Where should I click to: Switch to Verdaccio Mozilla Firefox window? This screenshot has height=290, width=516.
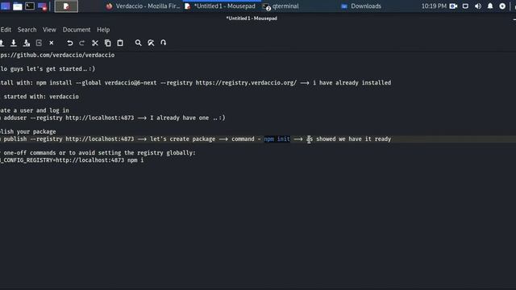tap(144, 6)
